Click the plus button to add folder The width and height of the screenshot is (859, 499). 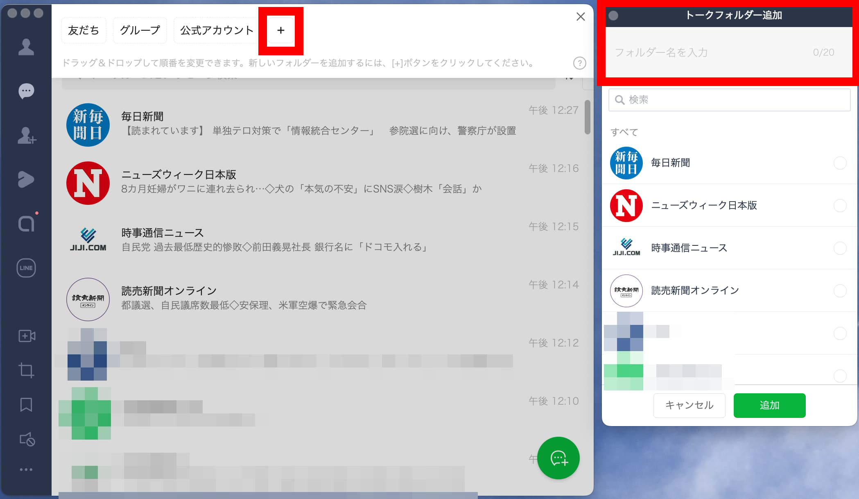281,30
